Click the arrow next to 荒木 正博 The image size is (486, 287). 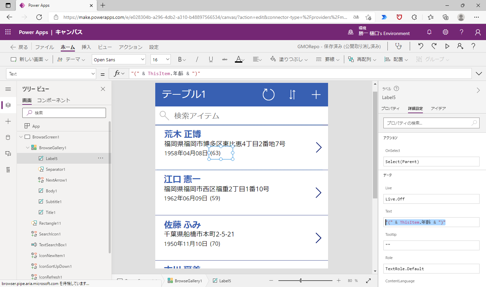319,147
